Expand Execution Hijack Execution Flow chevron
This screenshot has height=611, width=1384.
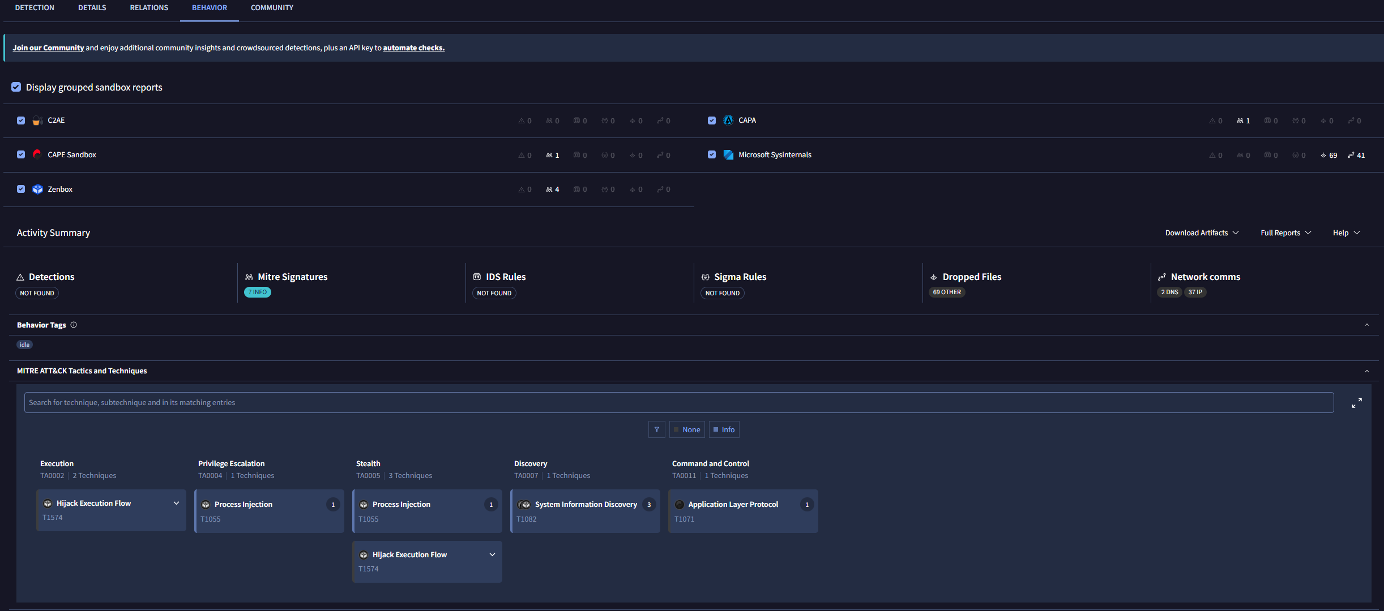[x=176, y=503]
